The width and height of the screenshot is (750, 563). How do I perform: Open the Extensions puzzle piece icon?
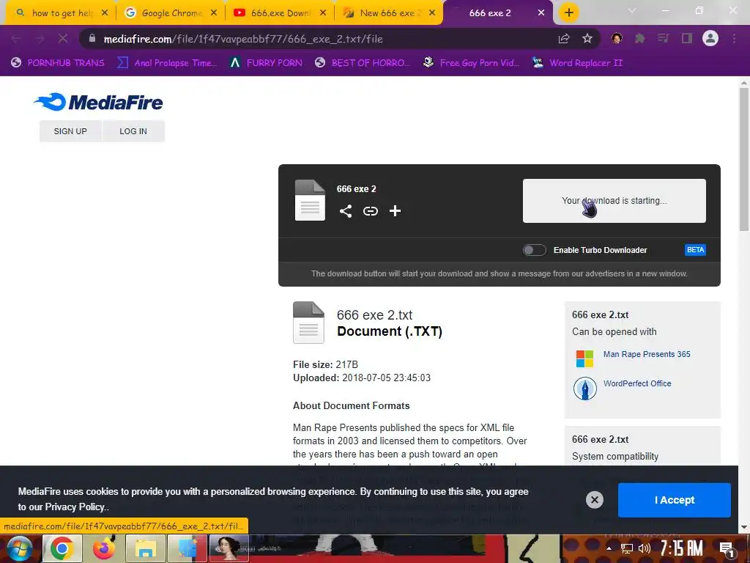click(x=639, y=38)
